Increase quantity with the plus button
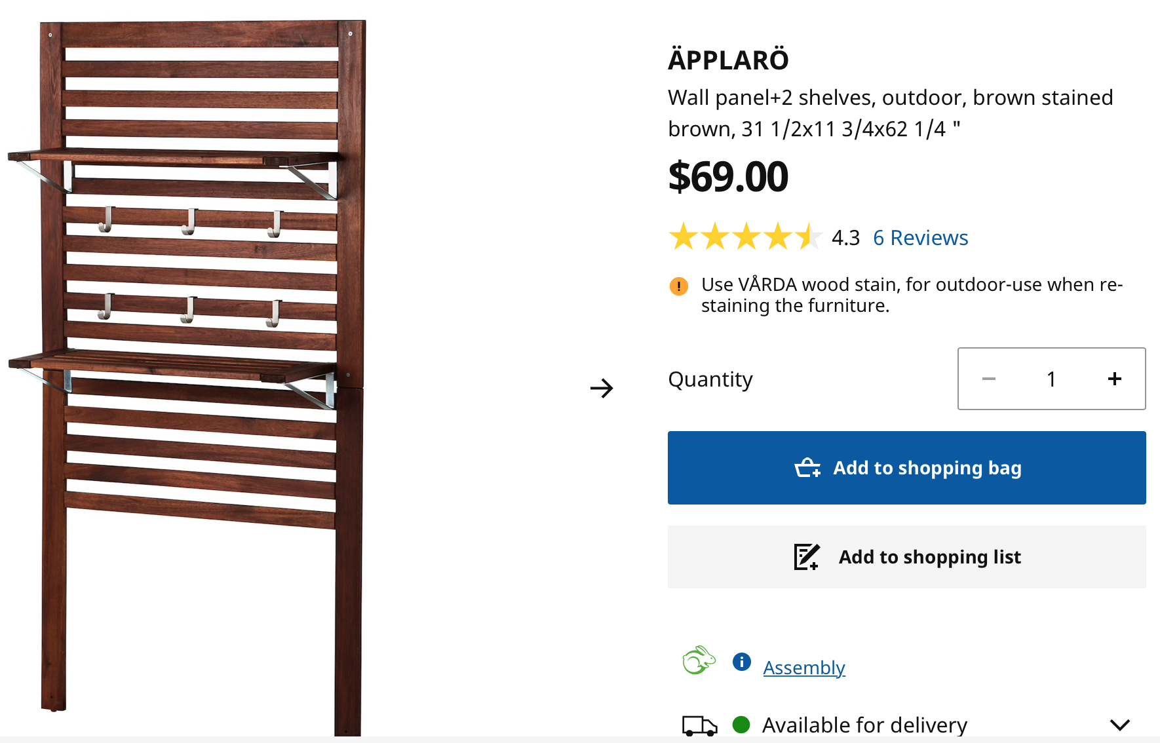This screenshot has width=1160, height=743. click(x=1114, y=379)
